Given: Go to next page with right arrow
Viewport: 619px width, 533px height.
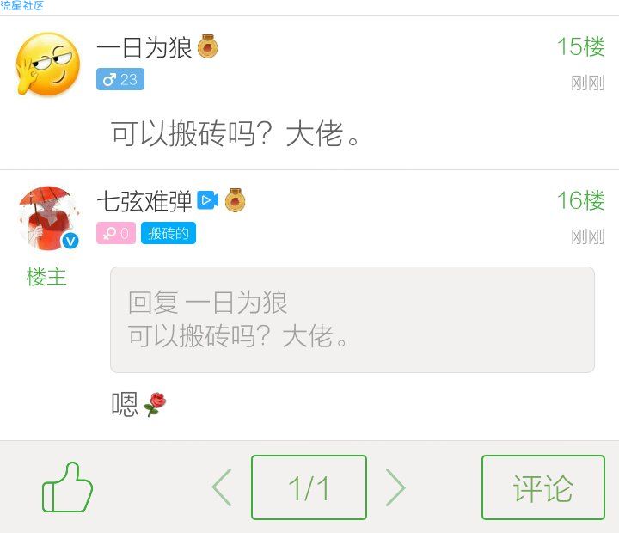Looking at the screenshot, I should pos(395,487).
